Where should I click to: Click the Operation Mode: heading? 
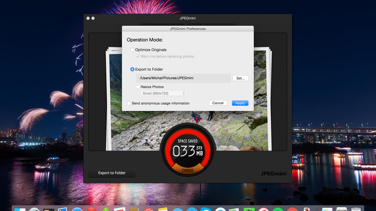coord(145,40)
